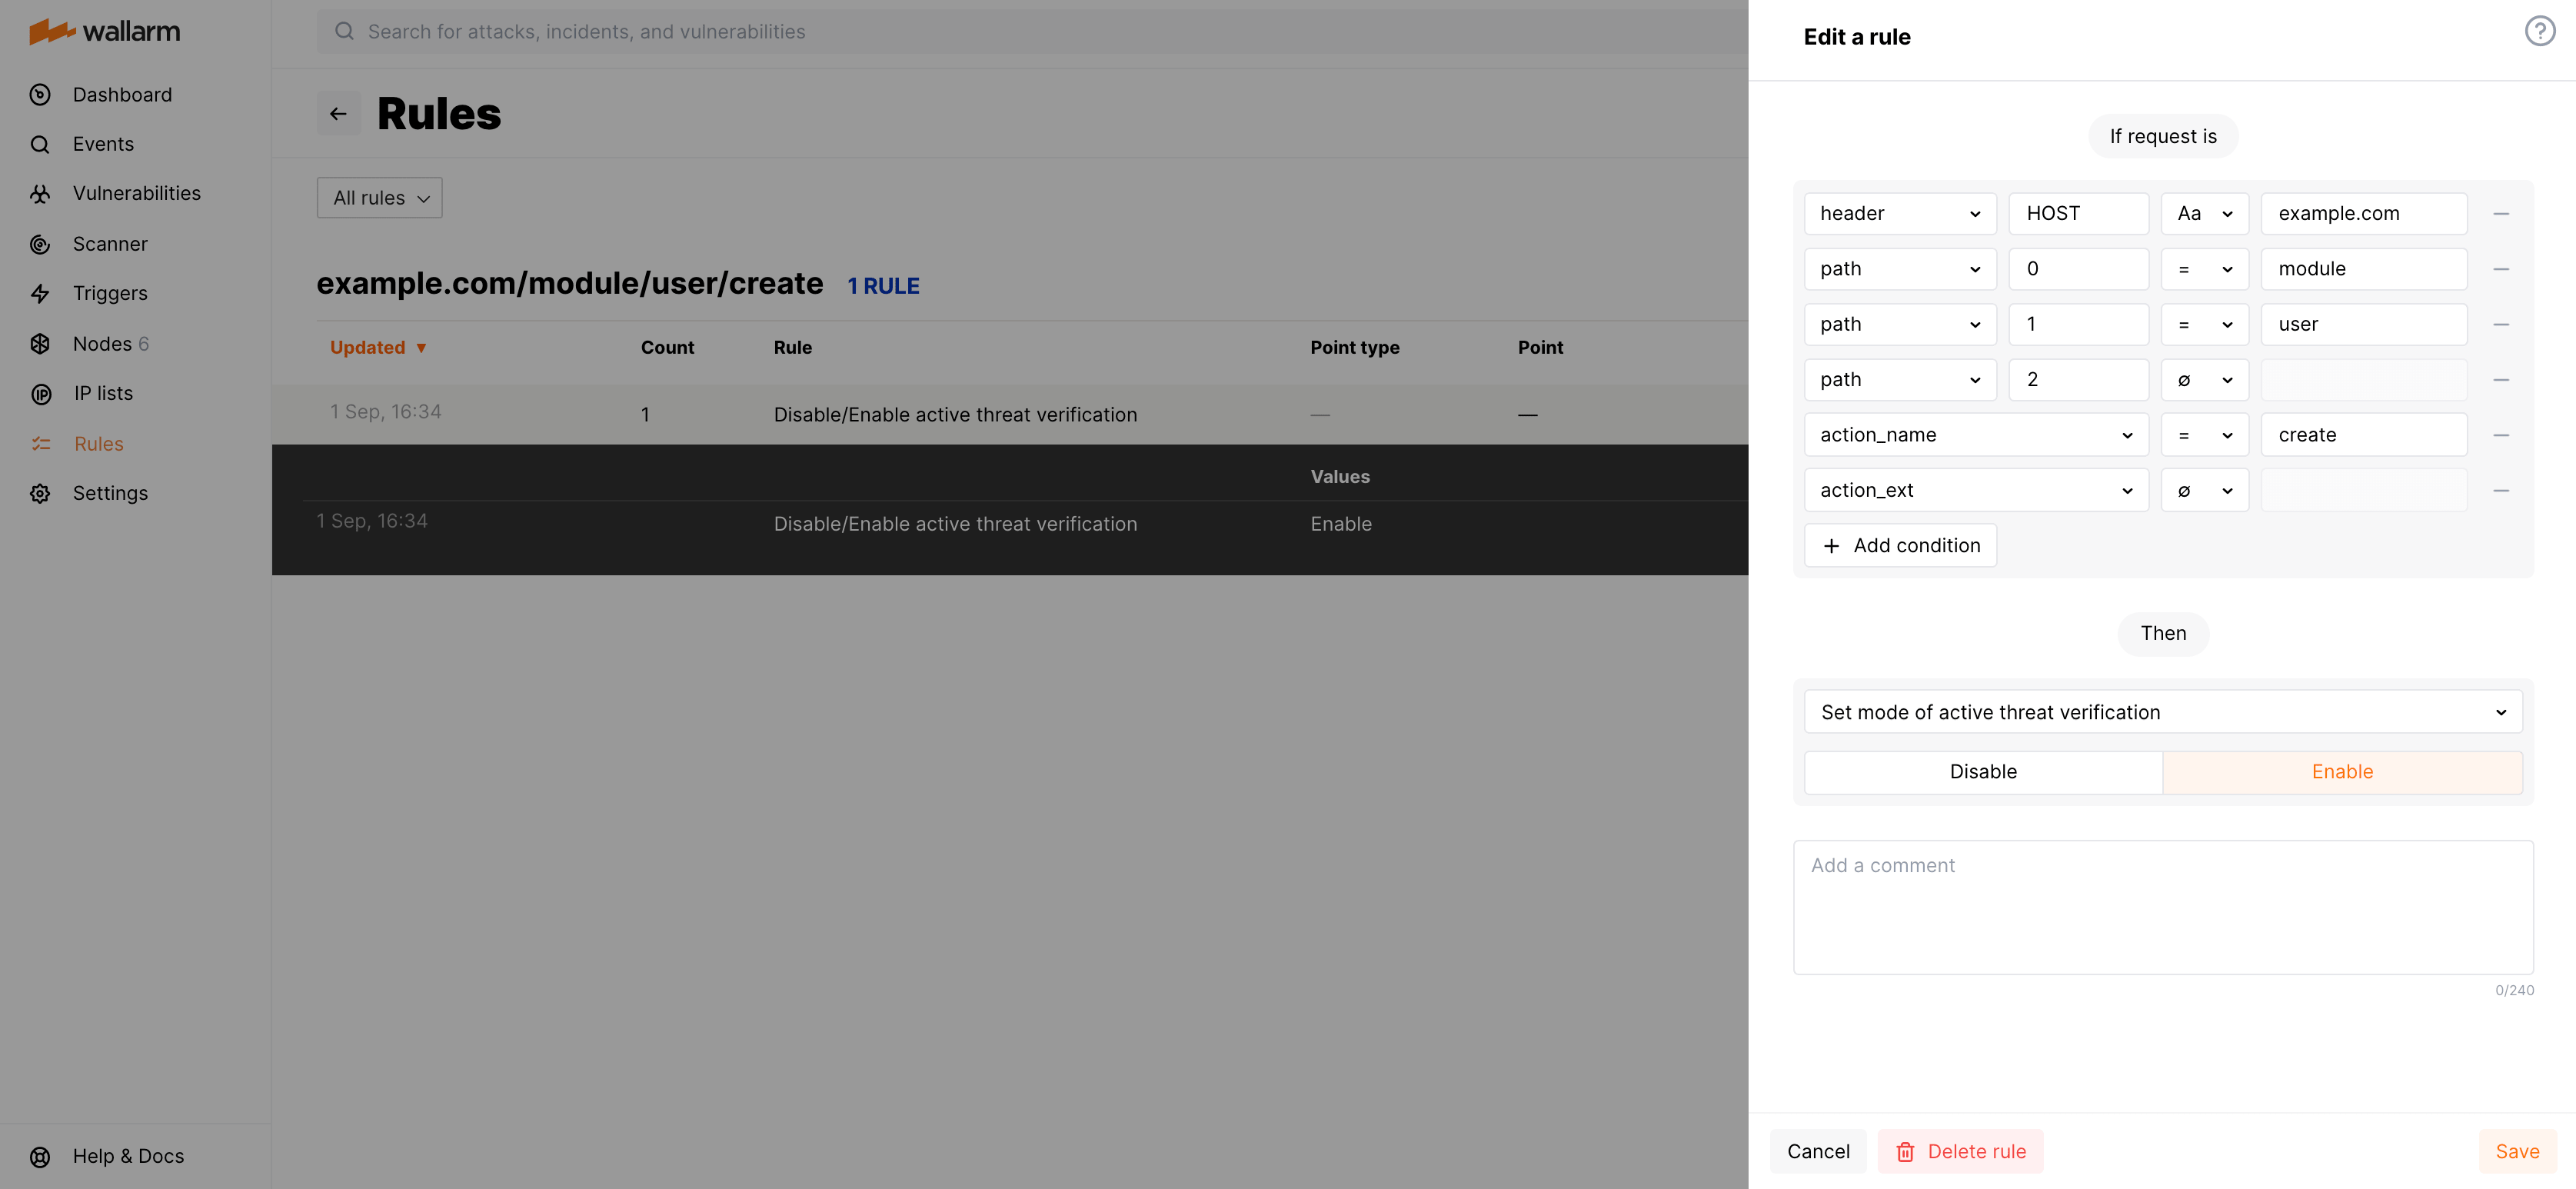Enable active threat verification mode

pos(2343,771)
